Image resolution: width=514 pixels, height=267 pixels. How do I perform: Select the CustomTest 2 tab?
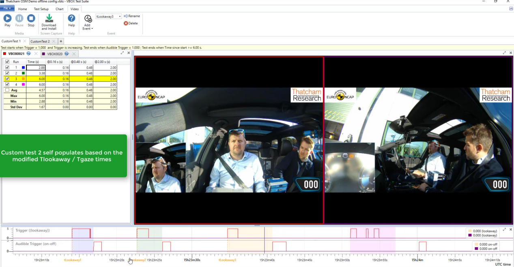[x=40, y=41]
